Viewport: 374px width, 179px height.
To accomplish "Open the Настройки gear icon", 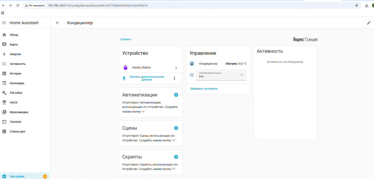I will tap(4, 176).
